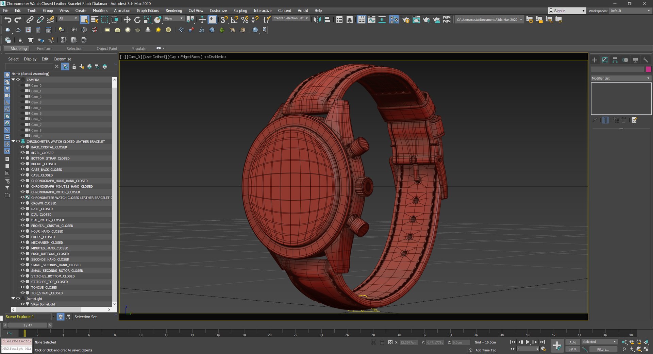Click Add Time Tag
Screen dimensions: 653x354
point(486,350)
